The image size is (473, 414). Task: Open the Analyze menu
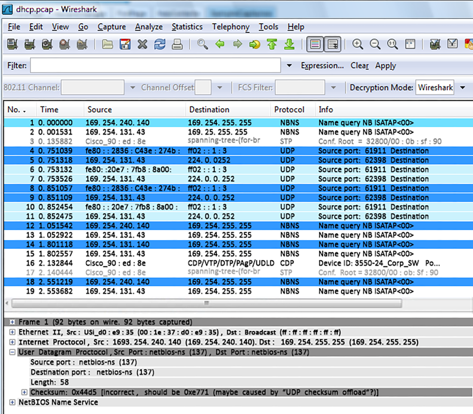[149, 27]
